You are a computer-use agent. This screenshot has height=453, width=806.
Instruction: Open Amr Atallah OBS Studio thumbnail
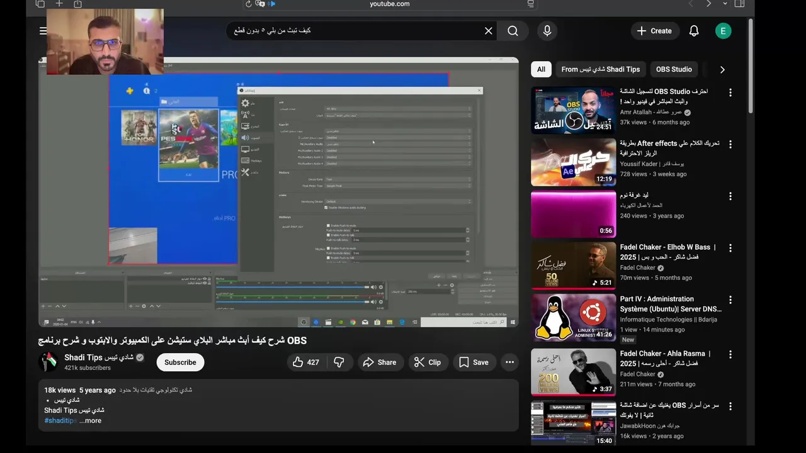[573, 110]
